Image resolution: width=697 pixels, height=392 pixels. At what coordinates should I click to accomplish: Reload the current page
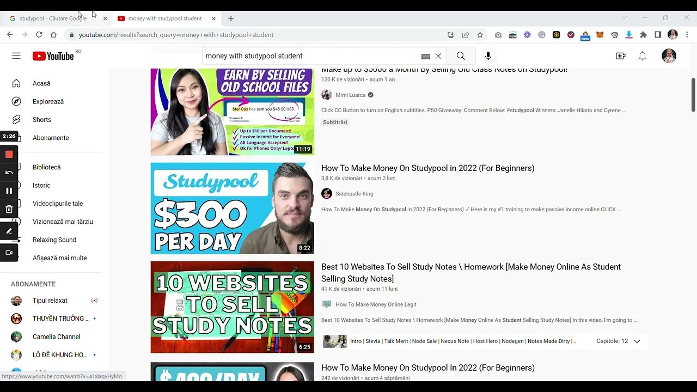39,34
